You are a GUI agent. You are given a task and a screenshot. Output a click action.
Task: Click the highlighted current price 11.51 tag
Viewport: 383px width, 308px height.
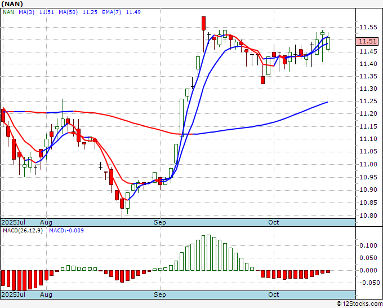tap(367, 41)
